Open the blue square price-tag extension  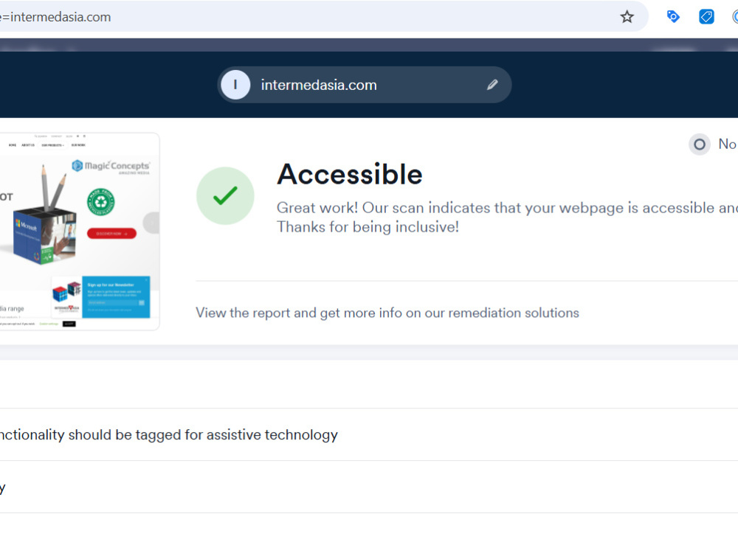(x=706, y=17)
